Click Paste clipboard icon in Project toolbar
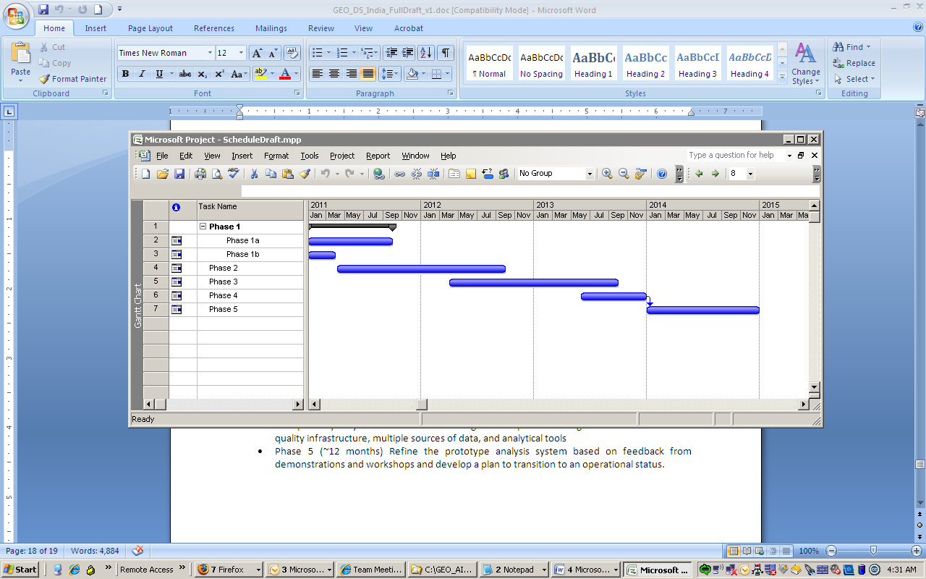This screenshot has width=926, height=579. [x=288, y=174]
